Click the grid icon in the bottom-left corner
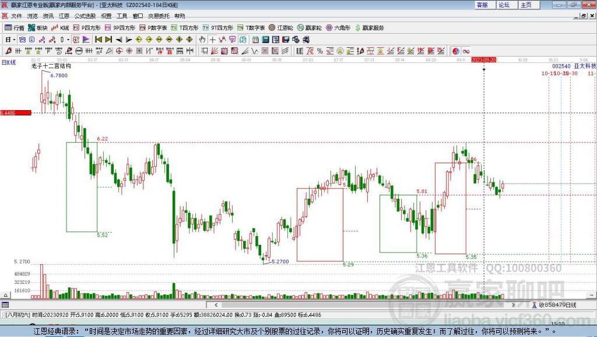Viewport: 597px width, 337px height. click(x=5, y=304)
